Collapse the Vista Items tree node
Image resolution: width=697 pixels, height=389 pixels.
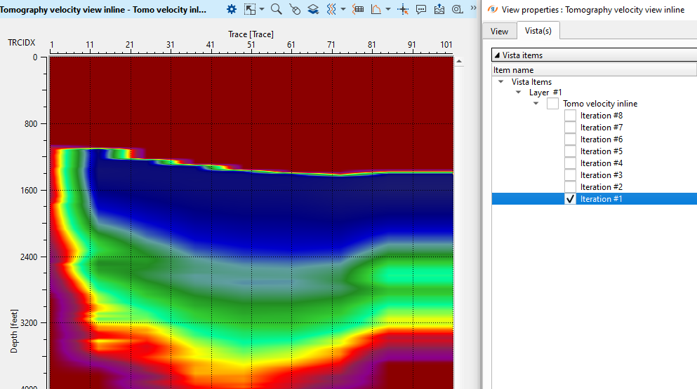[x=500, y=82]
